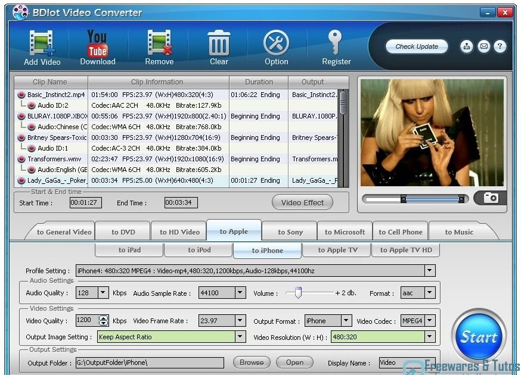
Task: Click the preview trim end marker
Action: click(461, 198)
